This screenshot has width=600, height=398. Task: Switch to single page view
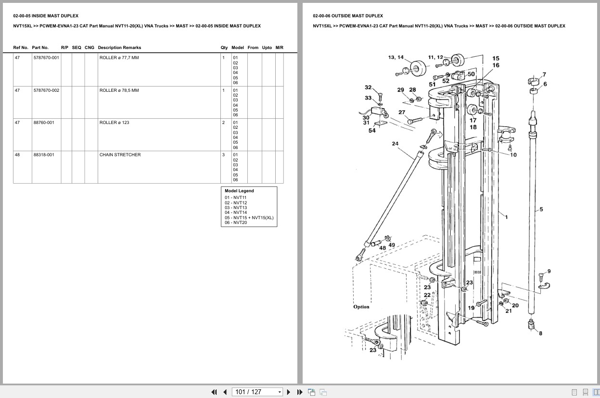(574, 392)
